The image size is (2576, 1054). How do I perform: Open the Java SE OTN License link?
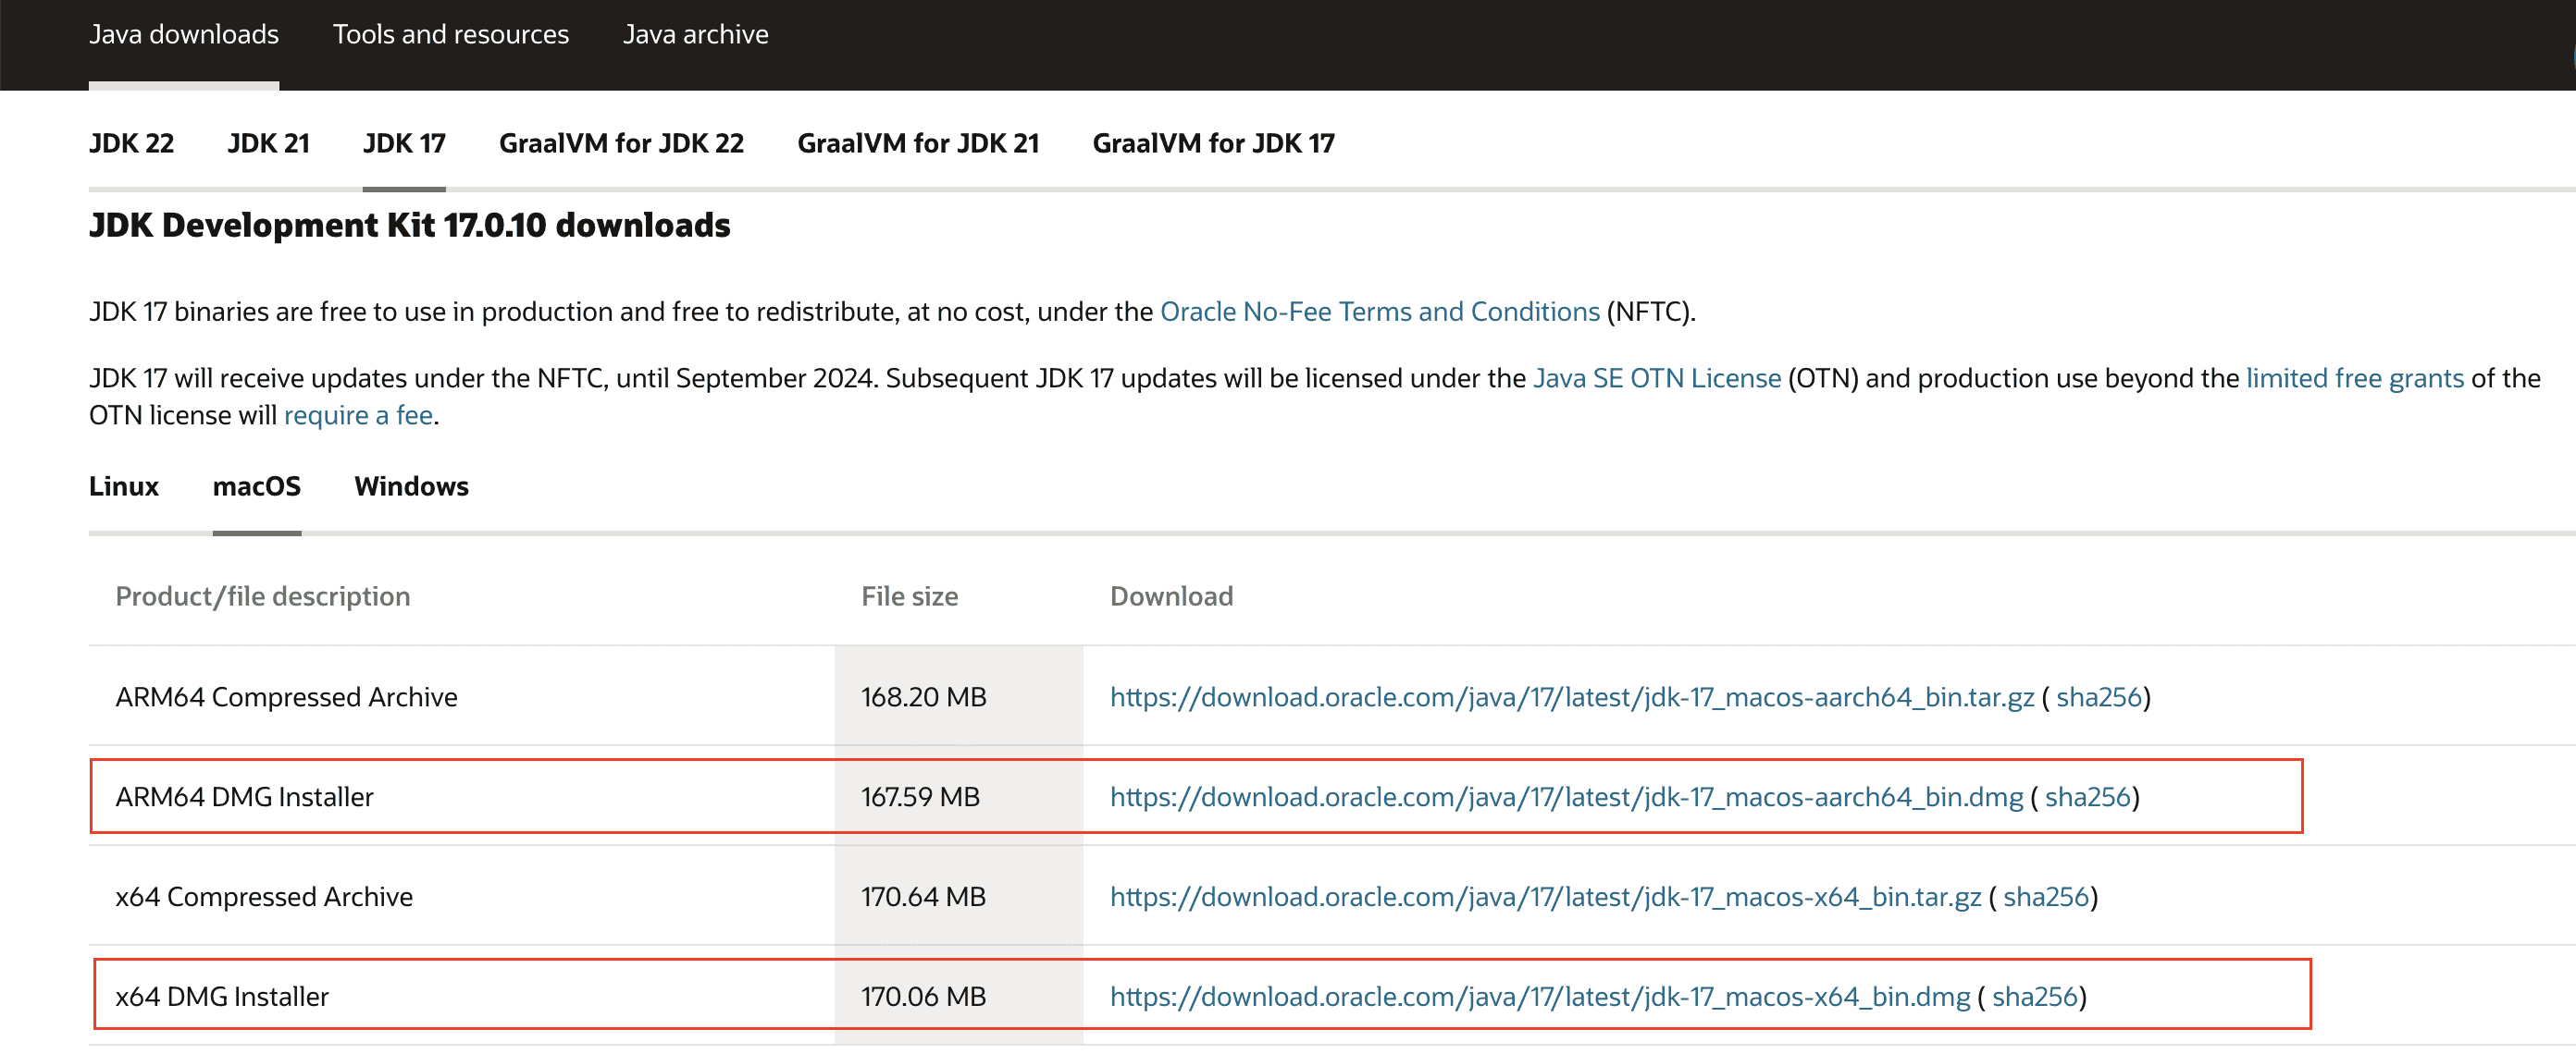click(1656, 379)
